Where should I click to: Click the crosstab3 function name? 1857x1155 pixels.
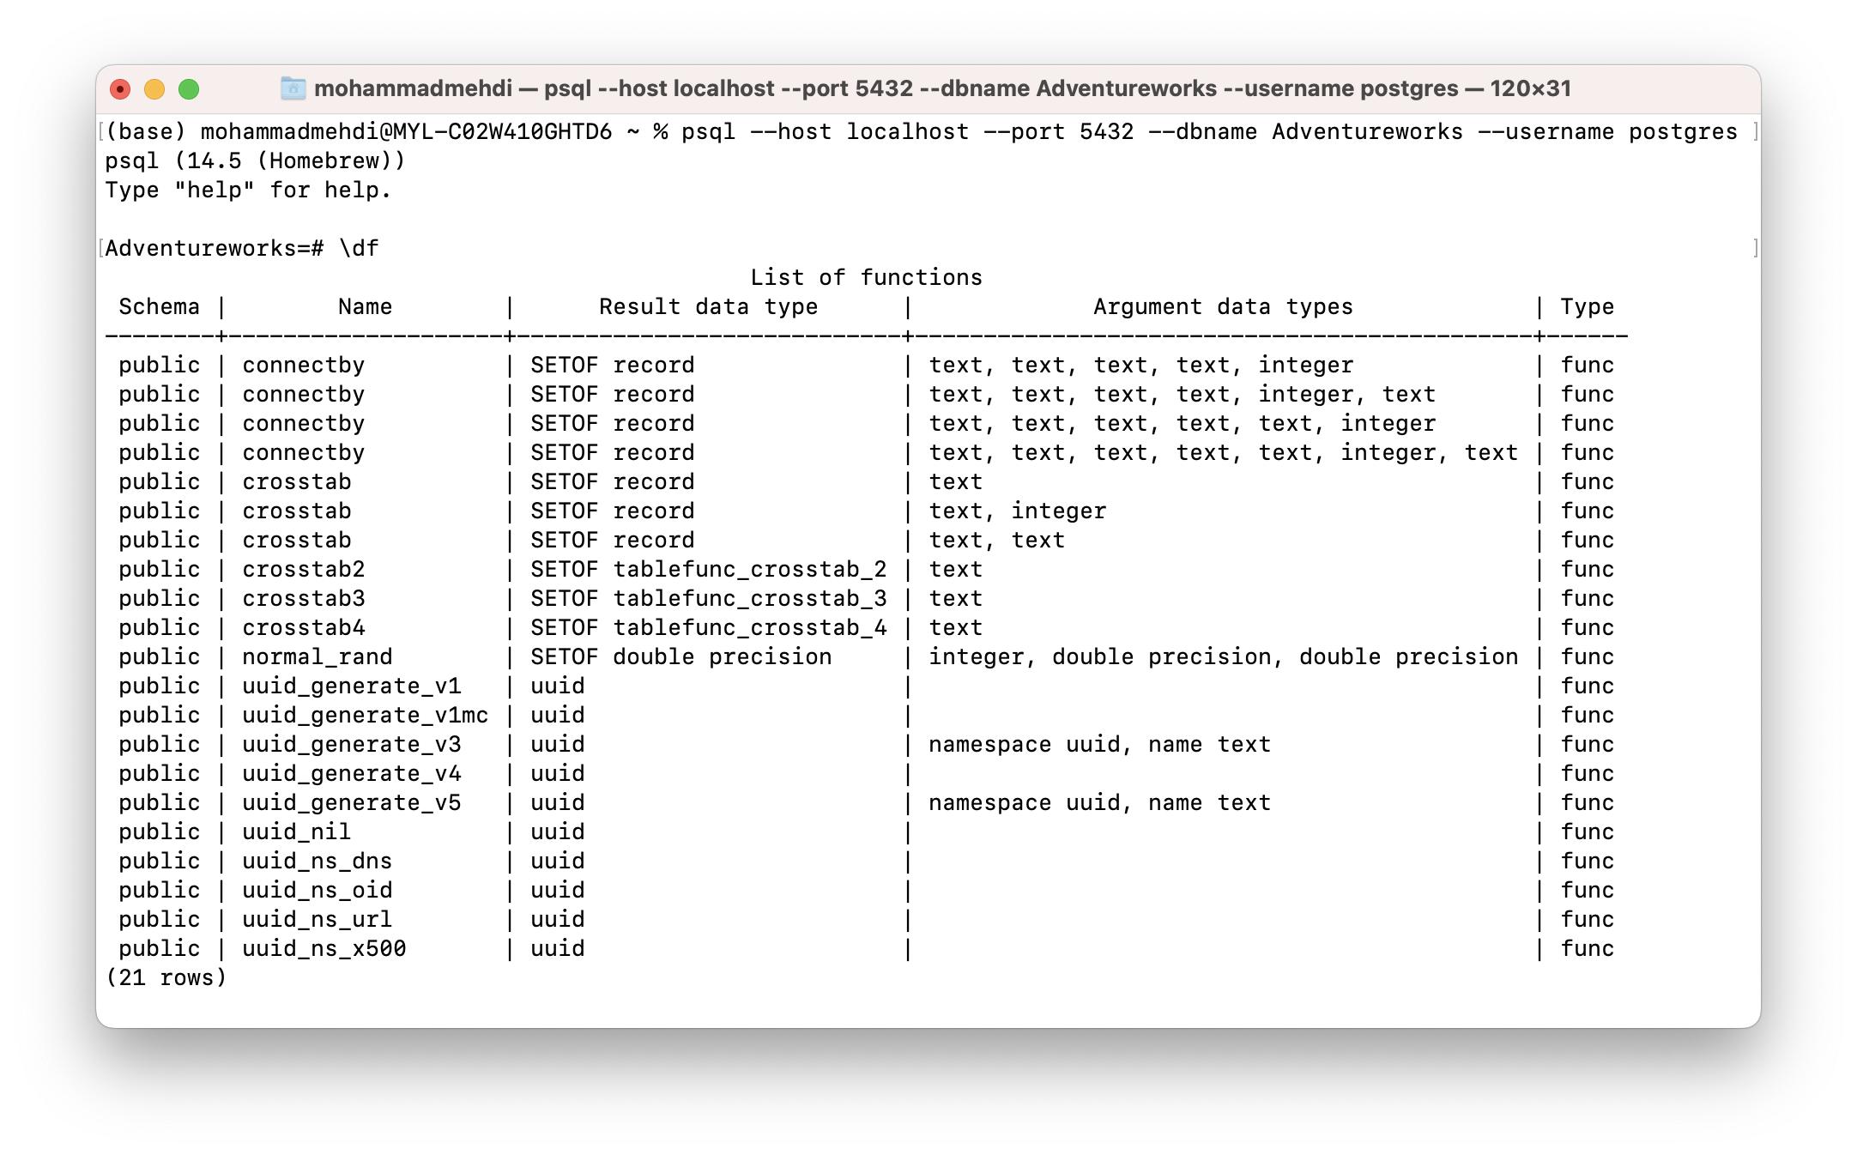(304, 599)
